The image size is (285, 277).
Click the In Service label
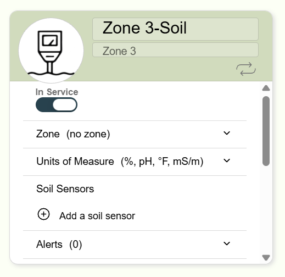coord(57,92)
